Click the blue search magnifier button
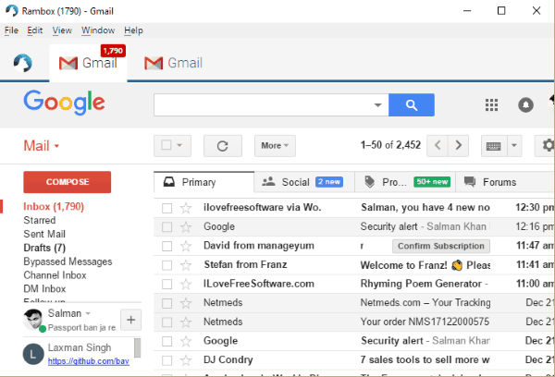Image resolution: width=555 pixels, height=377 pixels. click(412, 104)
